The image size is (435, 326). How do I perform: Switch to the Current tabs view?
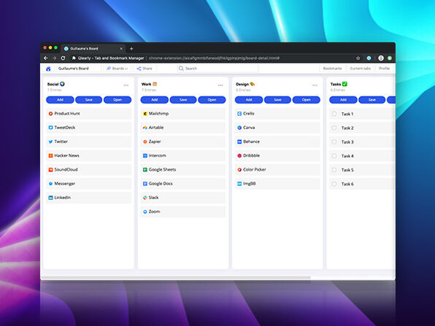point(360,69)
